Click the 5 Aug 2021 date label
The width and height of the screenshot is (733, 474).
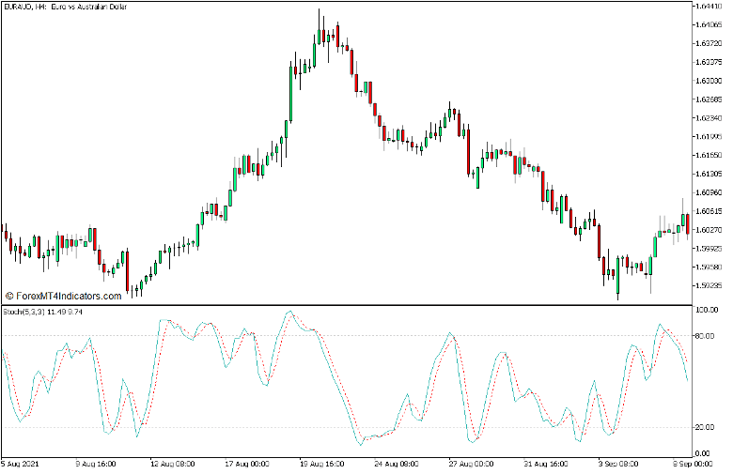[23, 464]
